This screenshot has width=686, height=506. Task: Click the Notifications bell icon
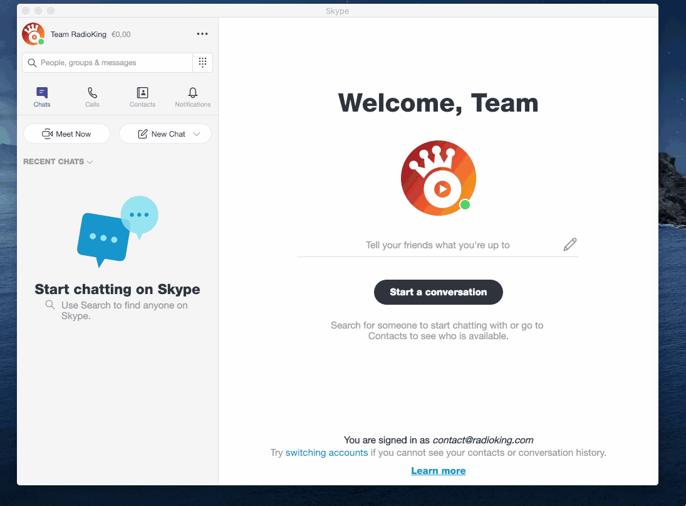[193, 93]
